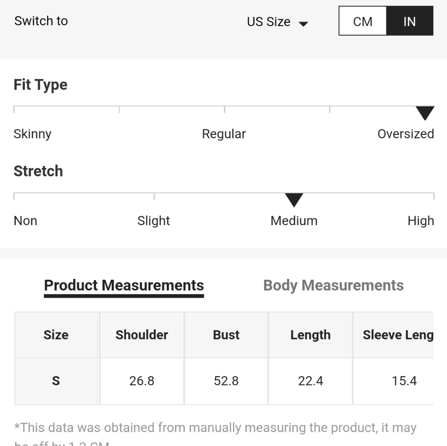Click the Length column header

(311, 335)
